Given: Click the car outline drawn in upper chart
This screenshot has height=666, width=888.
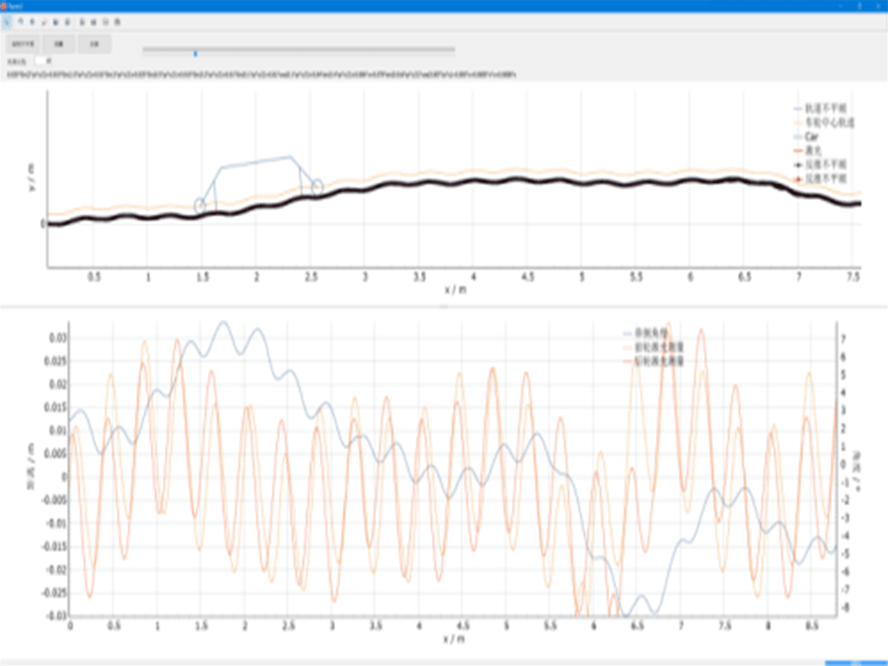Looking at the screenshot, I should (258, 184).
